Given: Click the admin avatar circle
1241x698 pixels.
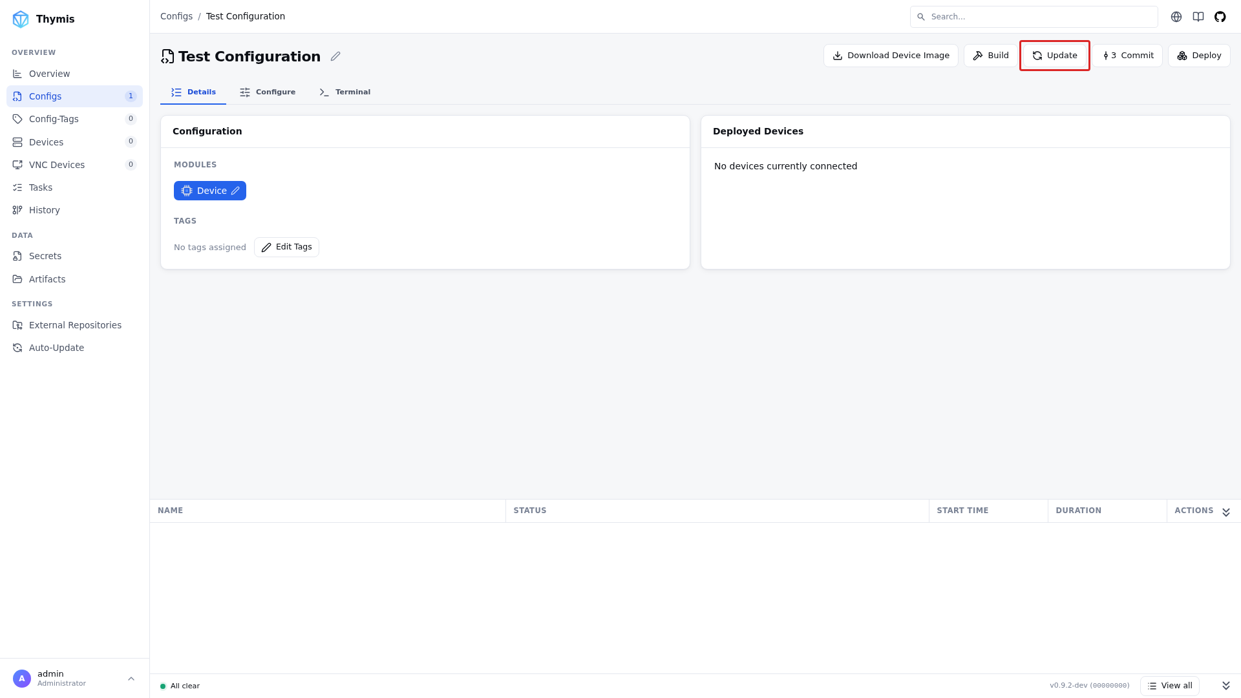Looking at the screenshot, I should click(x=22, y=679).
